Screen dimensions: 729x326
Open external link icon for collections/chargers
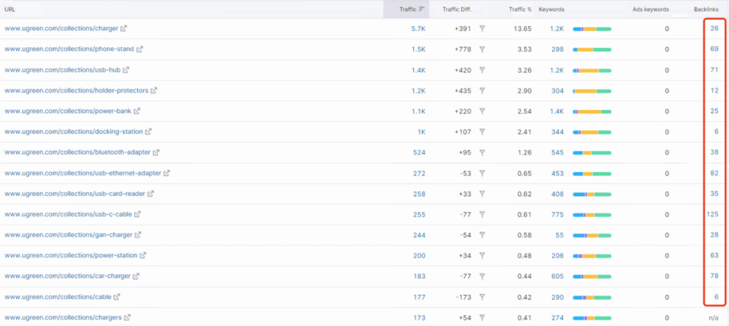click(128, 317)
